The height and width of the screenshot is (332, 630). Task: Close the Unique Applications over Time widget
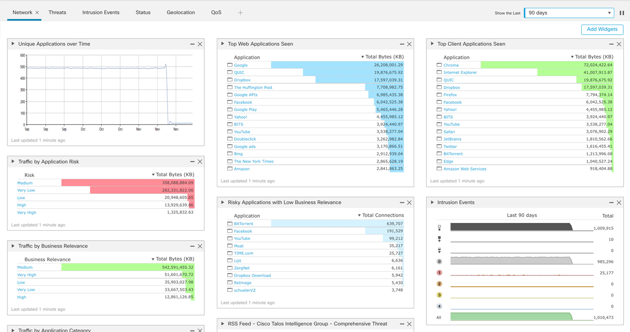pos(200,44)
